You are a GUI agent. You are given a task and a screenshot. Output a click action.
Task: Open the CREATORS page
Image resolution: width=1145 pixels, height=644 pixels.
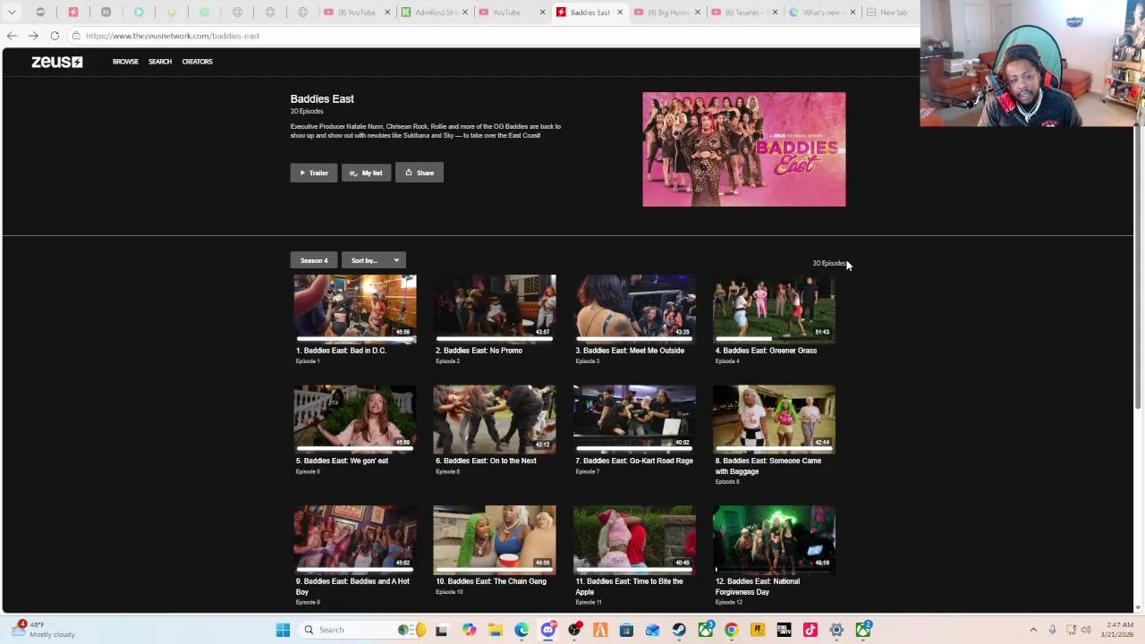click(197, 62)
